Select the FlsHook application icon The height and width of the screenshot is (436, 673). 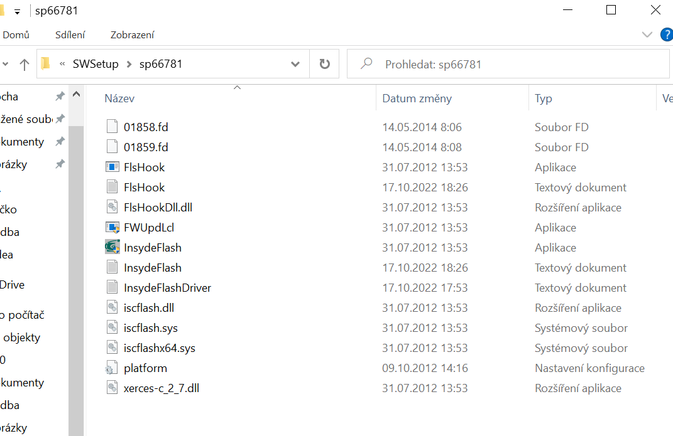(112, 167)
